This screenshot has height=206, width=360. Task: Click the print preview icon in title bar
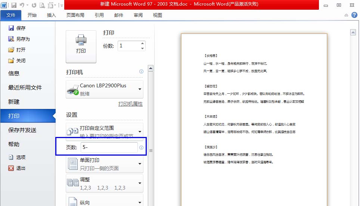coord(42,5)
